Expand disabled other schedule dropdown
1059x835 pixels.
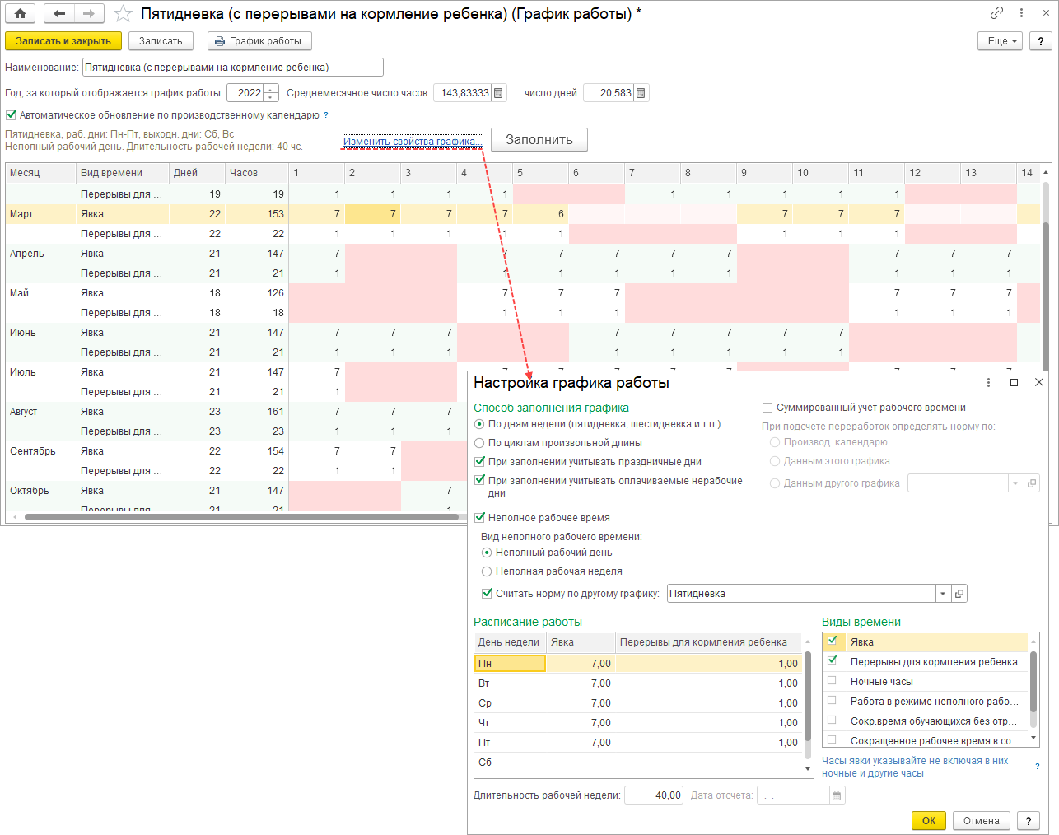1015,483
